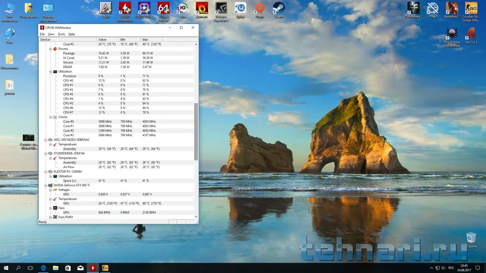
Task: Click the Uplay desktop icon
Action: click(x=240, y=8)
